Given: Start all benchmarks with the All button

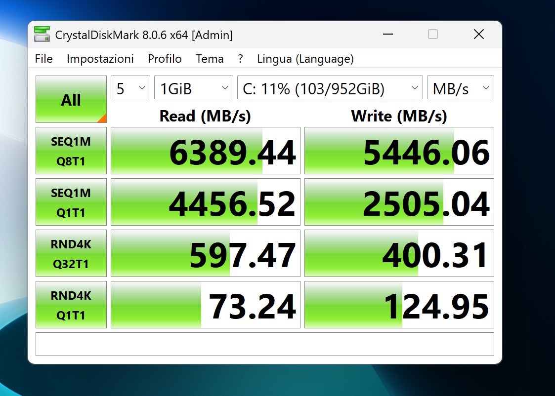Looking at the screenshot, I should coord(71,99).
